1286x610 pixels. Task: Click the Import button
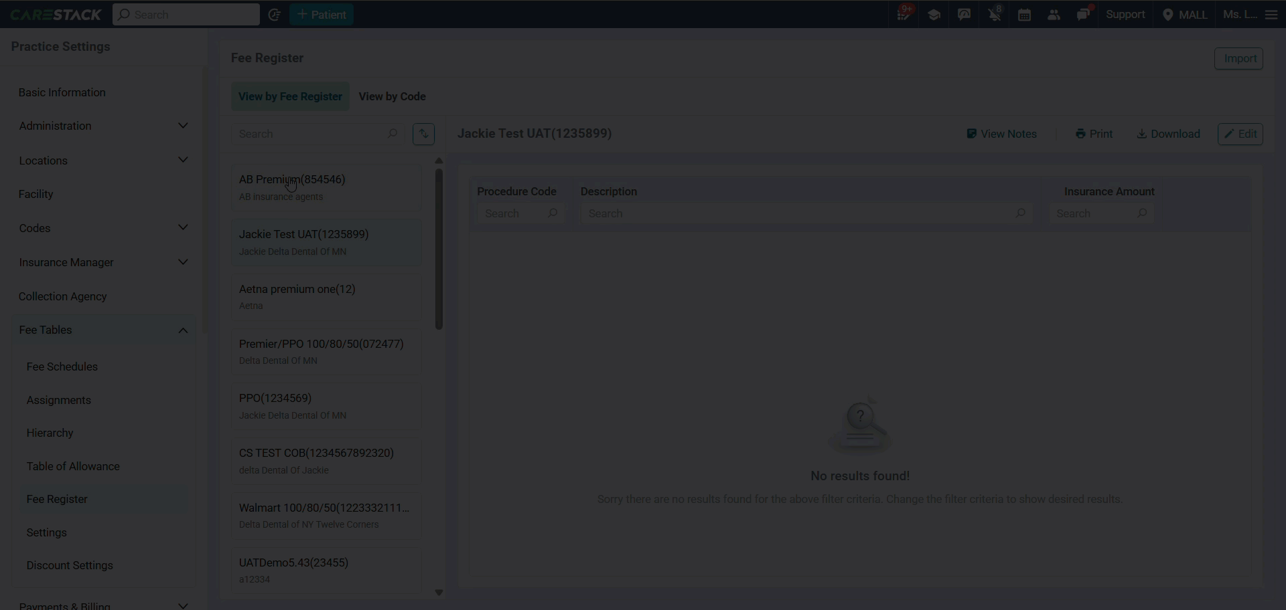coord(1238,58)
